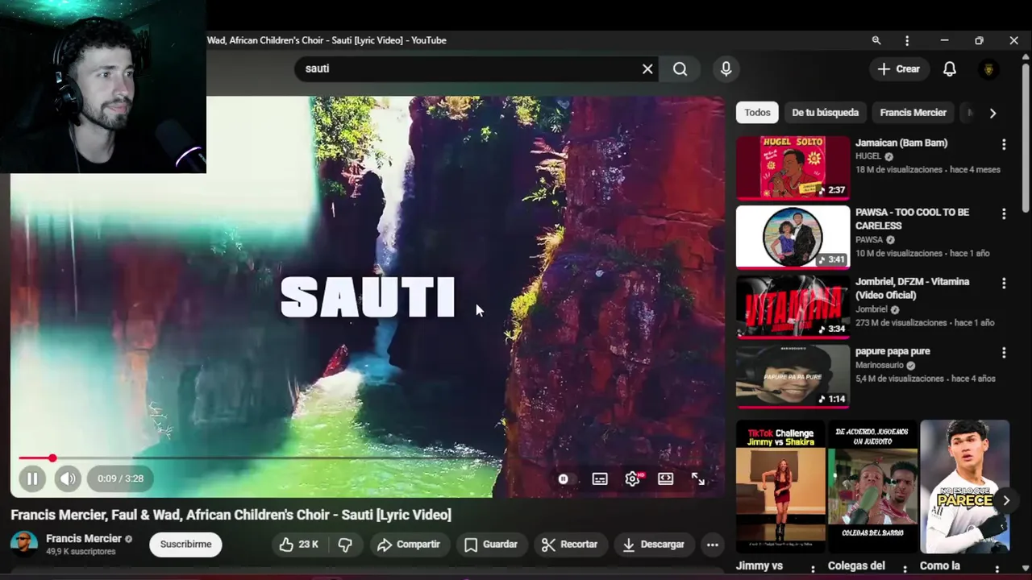The height and width of the screenshot is (580, 1032).
Task: Open the account avatar menu
Action: (989, 69)
